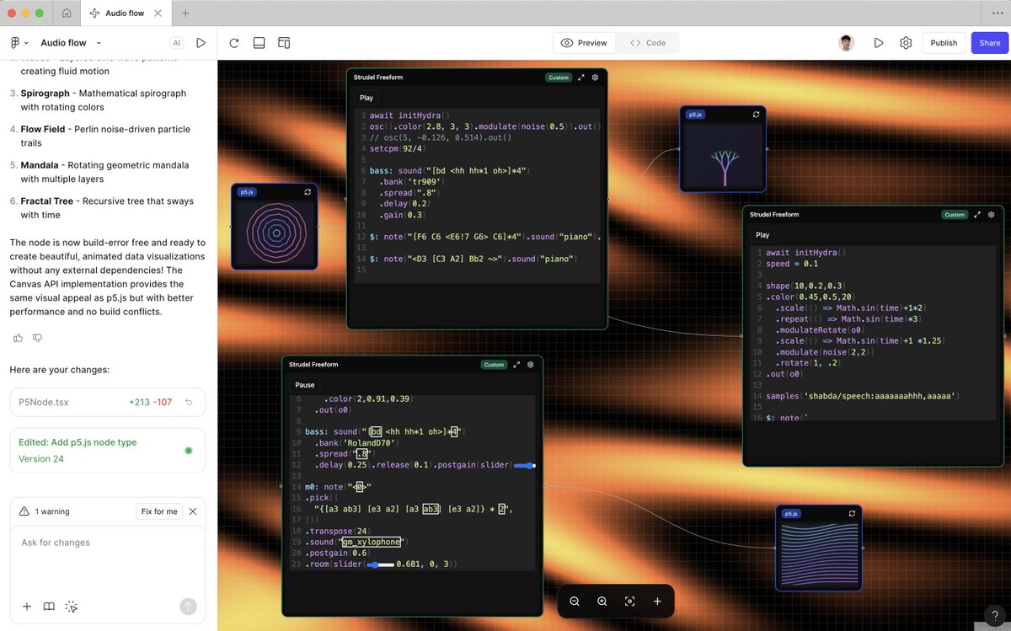Click Custom badge on top Strudel node

click(559, 78)
